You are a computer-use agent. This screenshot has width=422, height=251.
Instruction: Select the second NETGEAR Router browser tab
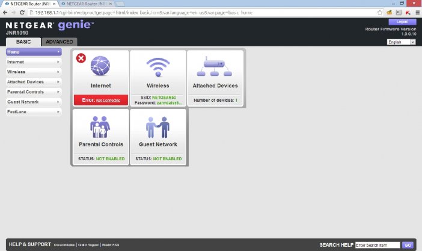[x=86, y=4]
